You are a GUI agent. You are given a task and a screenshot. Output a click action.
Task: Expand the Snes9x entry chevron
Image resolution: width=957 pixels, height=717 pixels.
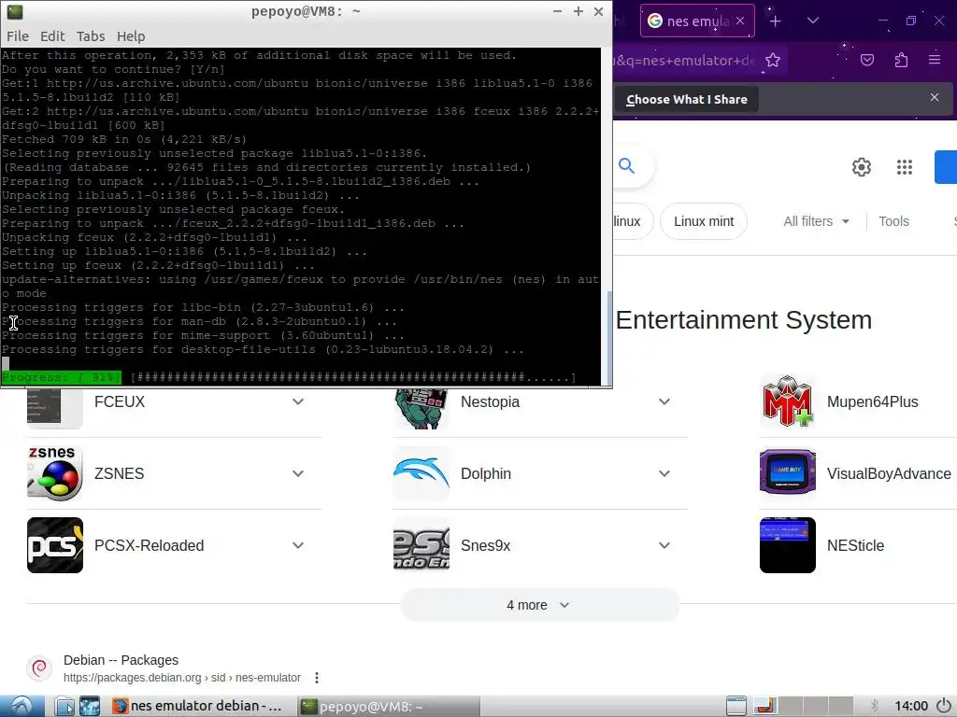pyautogui.click(x=664, y=545)
